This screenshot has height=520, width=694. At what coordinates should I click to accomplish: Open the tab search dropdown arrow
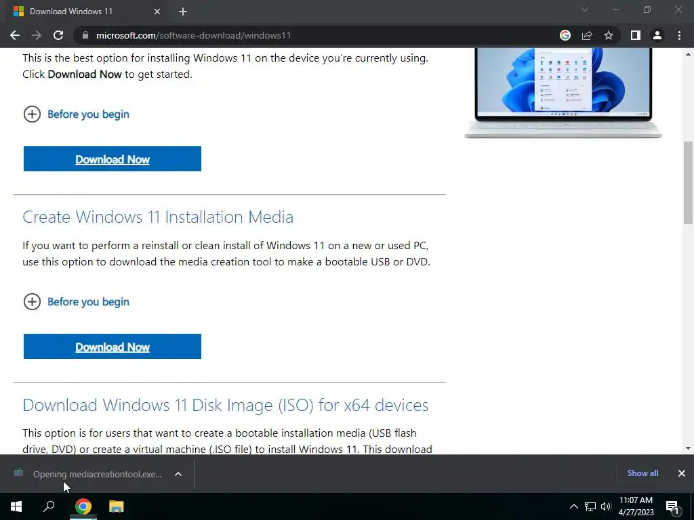tap(585, 9)
